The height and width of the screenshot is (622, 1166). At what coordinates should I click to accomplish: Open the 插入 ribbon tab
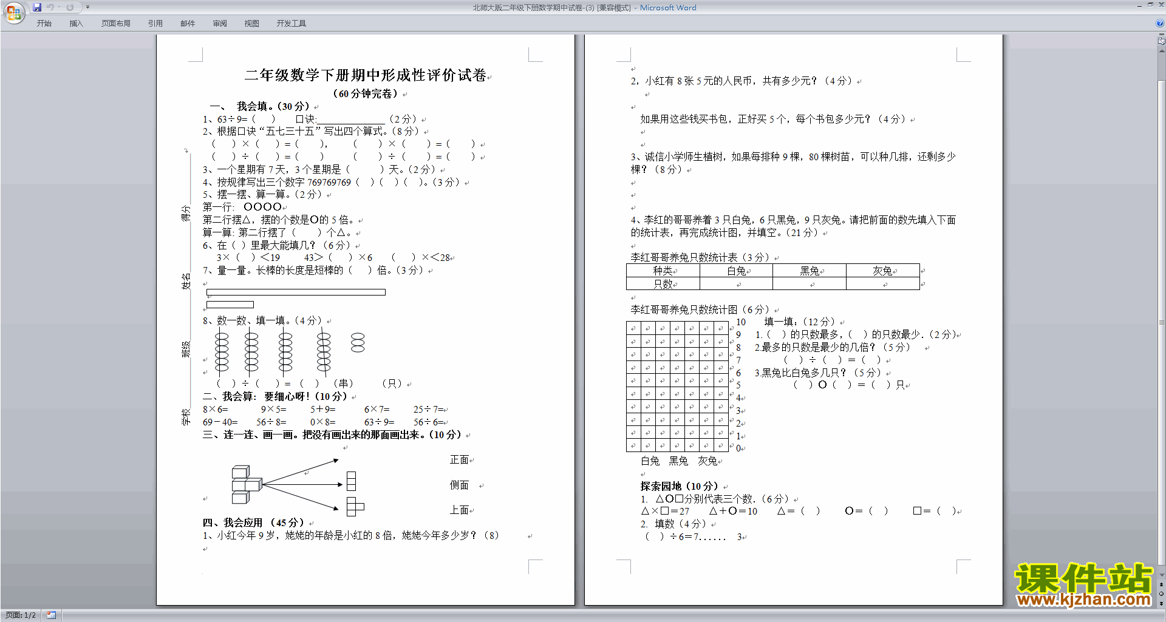click(76, 24)
